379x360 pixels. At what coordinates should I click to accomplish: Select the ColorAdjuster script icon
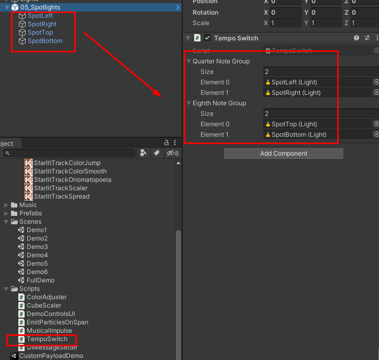point(21,297)
